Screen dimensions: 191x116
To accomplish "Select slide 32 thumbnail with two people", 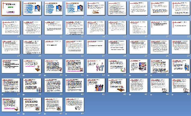I will [x=96, y=66].
